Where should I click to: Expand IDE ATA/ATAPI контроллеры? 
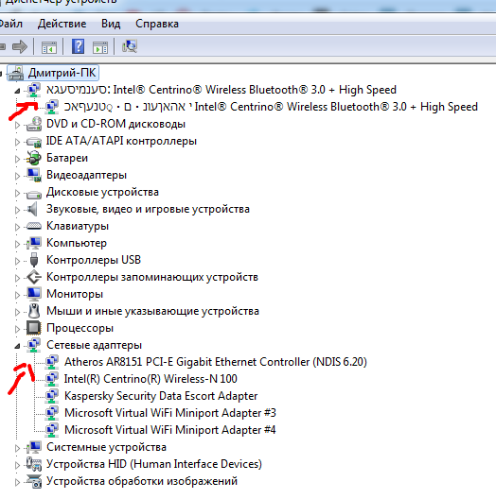coord(17,142)
